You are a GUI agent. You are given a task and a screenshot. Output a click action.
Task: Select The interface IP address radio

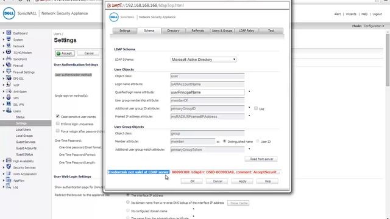click(x=128, y=195)
